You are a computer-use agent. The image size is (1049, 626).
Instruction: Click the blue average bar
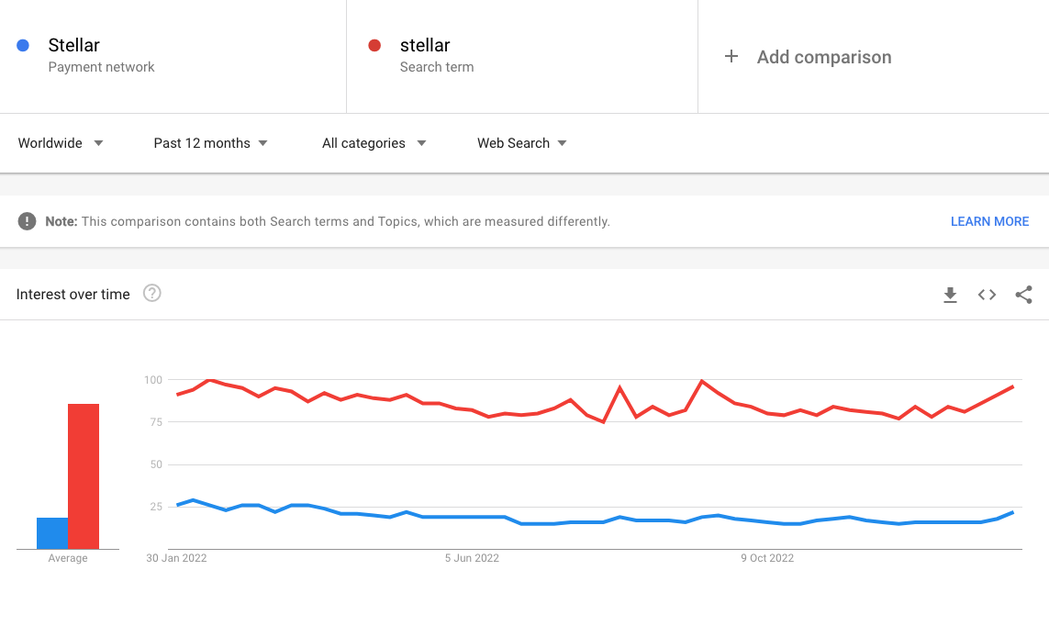pyautogui.click(x=52, y=533)
